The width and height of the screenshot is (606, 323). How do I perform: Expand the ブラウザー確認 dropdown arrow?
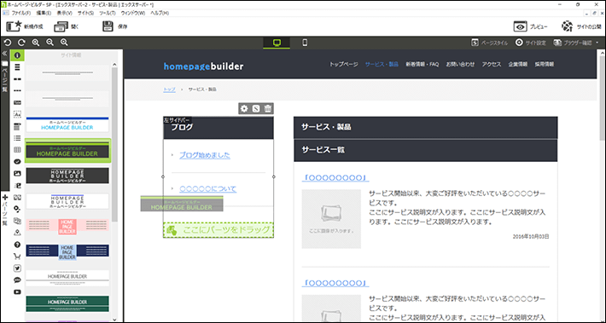pyautogui.click(x=597, y=43)
